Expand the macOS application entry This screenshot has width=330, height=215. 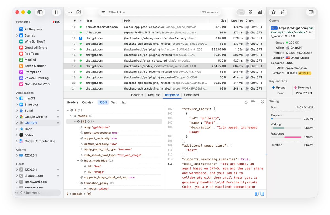point(17,98)
